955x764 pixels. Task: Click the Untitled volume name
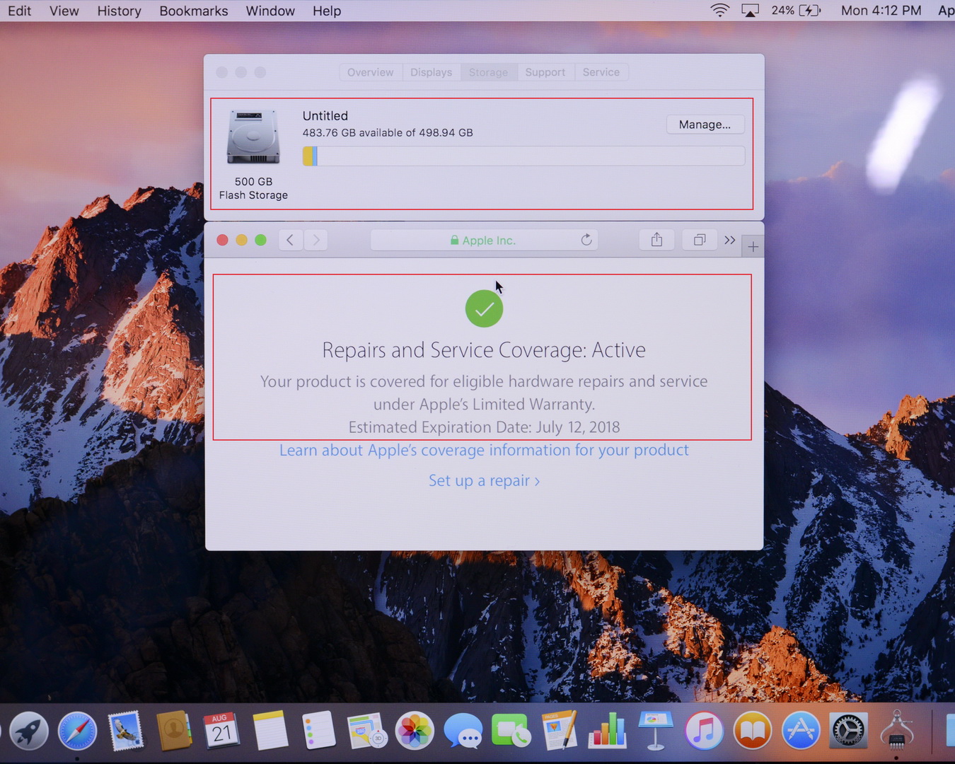coord(325,115)
